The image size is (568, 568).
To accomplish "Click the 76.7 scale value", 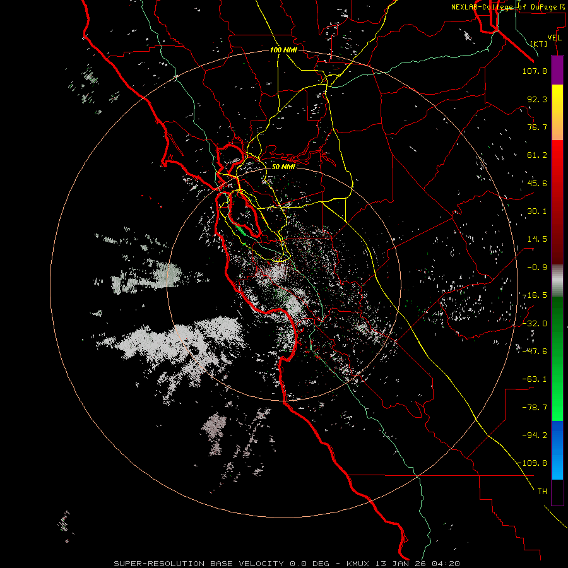I will point(537,127).
